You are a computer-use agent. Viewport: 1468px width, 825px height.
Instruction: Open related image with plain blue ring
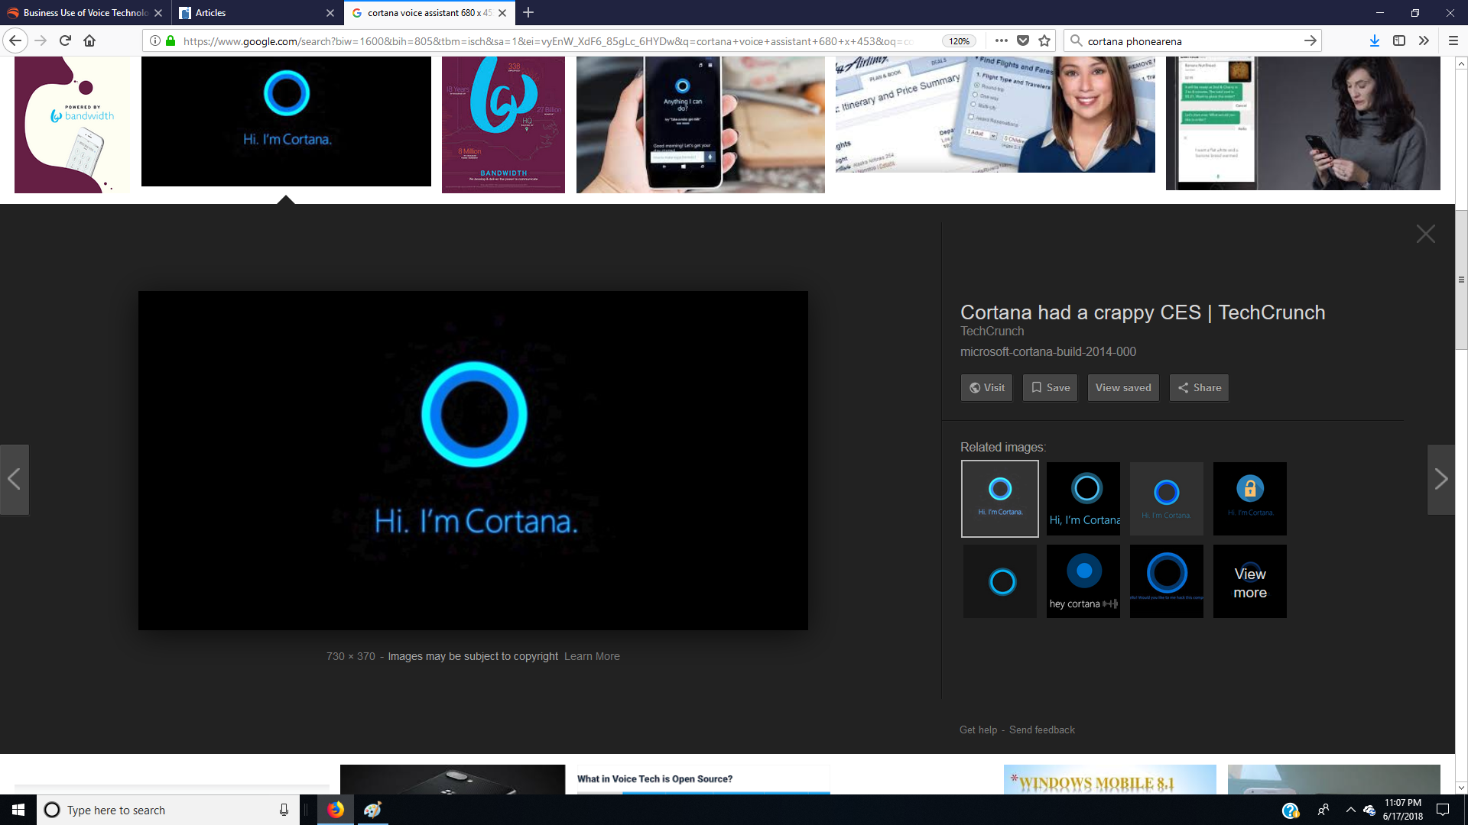pyautogui.click(x=999, y=581)
